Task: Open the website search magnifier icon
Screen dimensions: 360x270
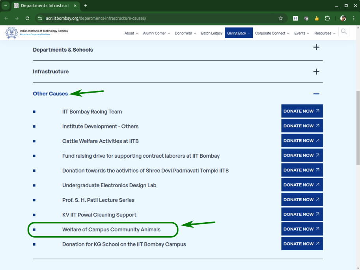Action: (344, 32)
